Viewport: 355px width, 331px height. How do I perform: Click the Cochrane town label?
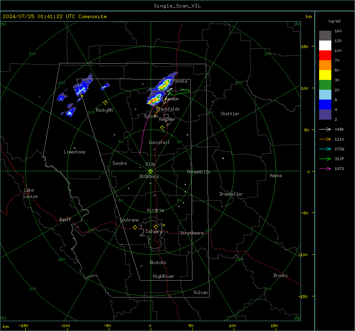coord(129,220)
